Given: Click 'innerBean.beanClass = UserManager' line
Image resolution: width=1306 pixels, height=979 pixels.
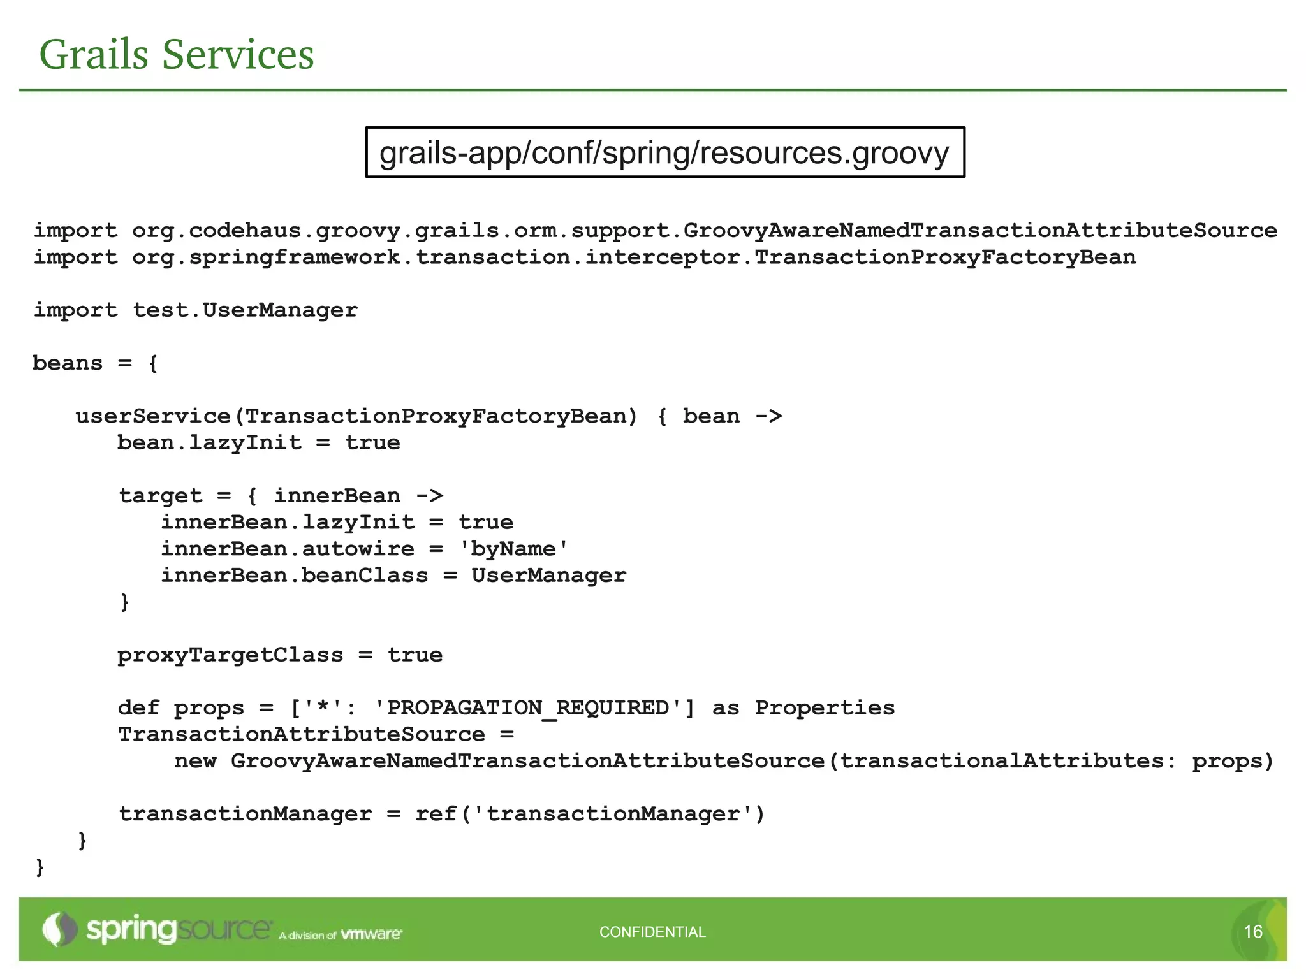Looking at the screenshot, I should click(x=393, y=576).
